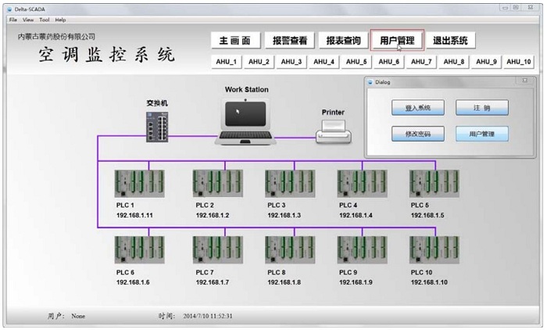547x330 pixels.
Task: Switch to the AHU_8 page
Action: 454,62
